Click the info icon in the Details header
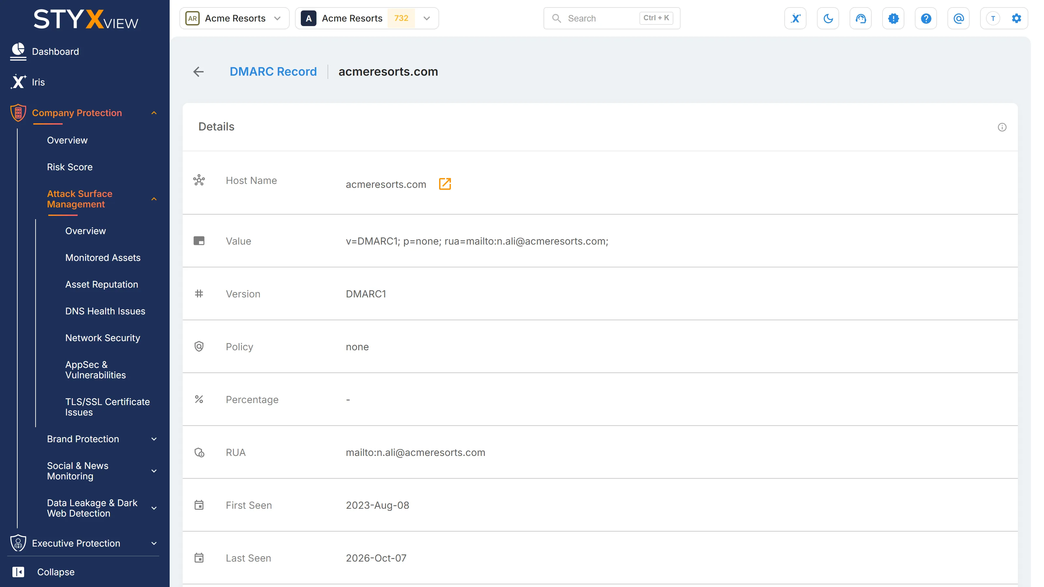Viewport: 1044px width, 587px height. (x=1002, y=127)
